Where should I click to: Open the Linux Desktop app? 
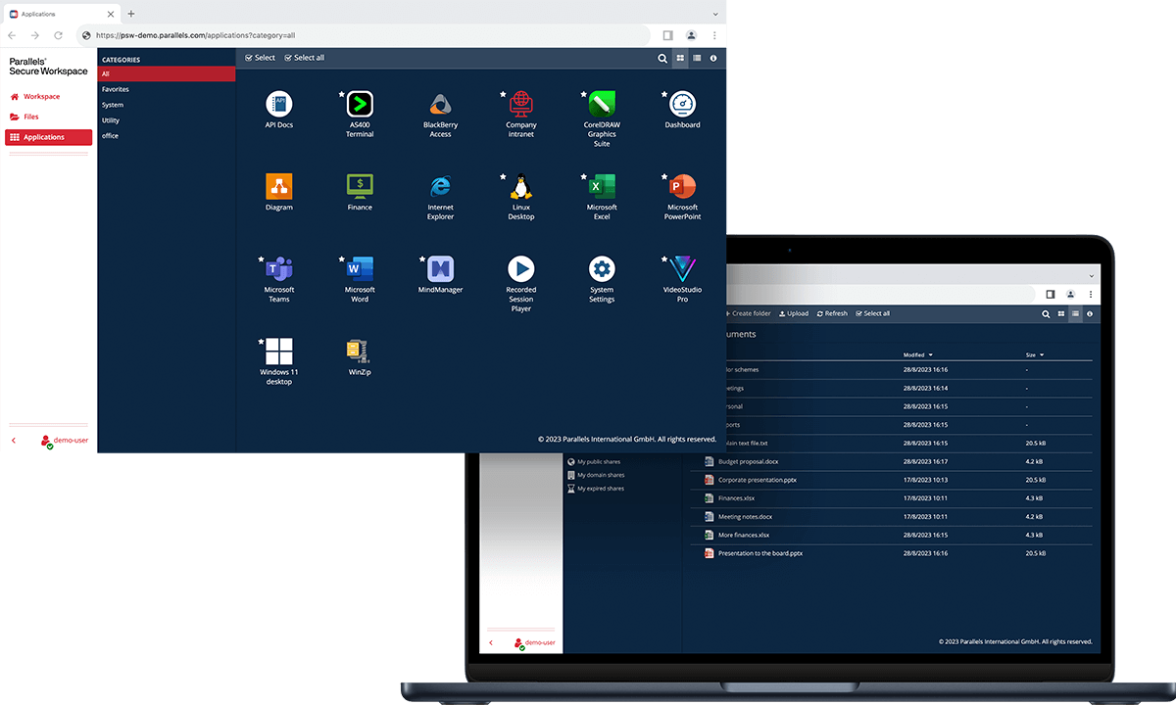tap(521, 187)
